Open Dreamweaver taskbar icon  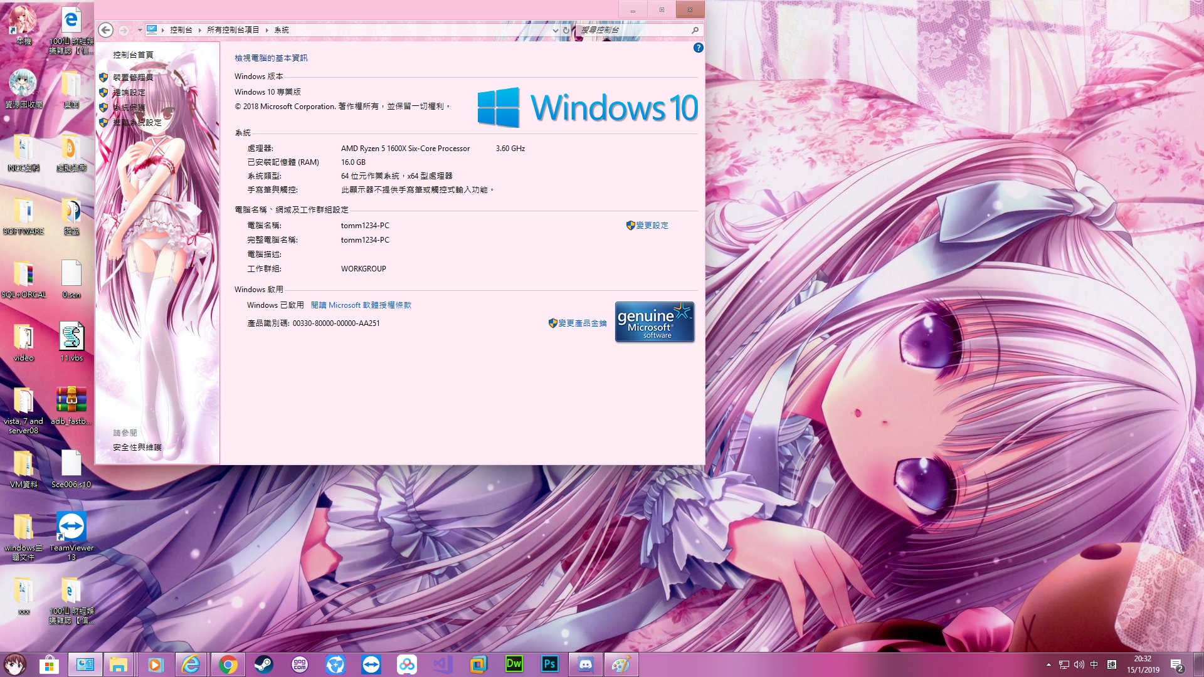[514, 664]
